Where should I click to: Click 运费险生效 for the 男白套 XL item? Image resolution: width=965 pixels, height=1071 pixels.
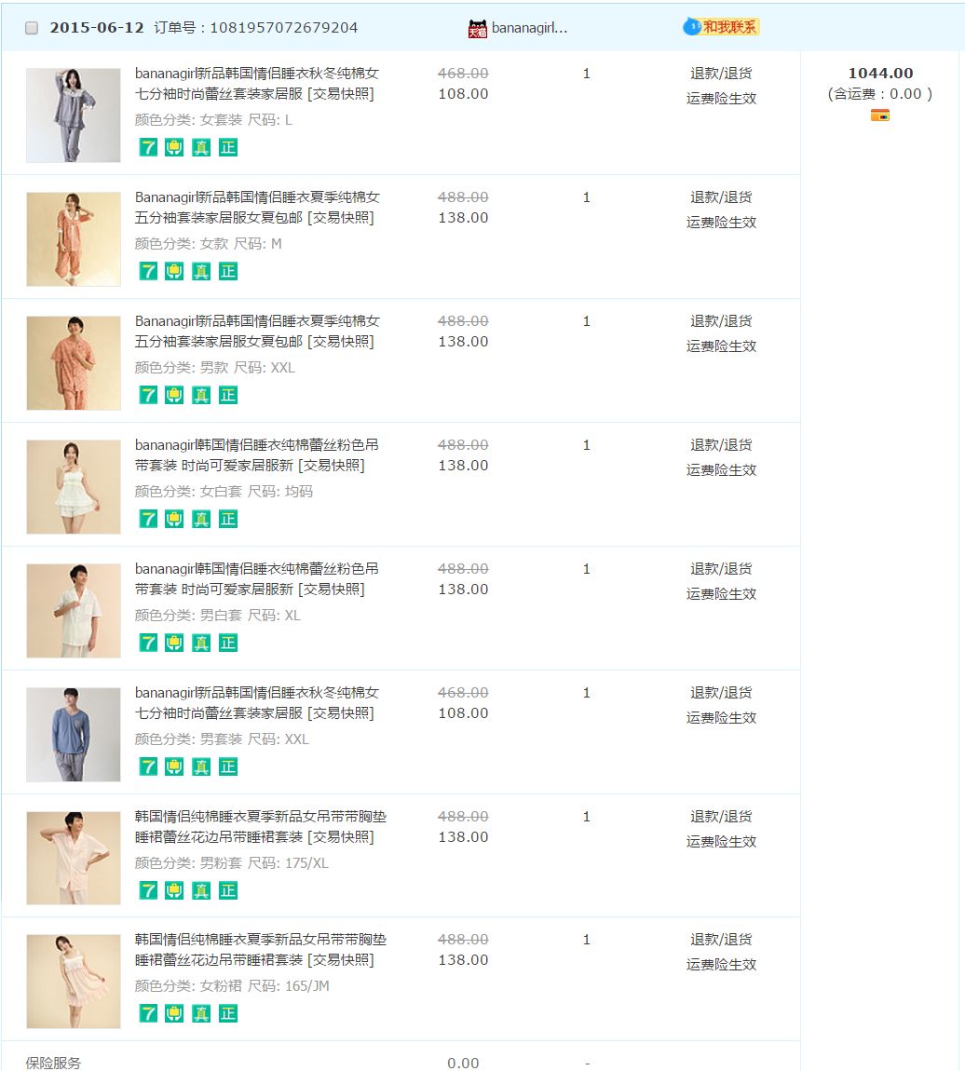pos(721,594)
